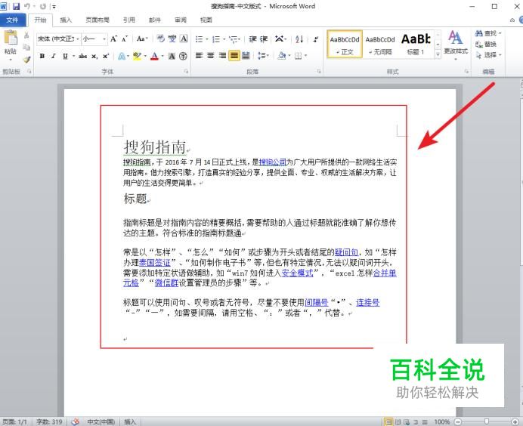Open the line spacing dropdown
The image size is (523, 426).
(x=263, y=56)
